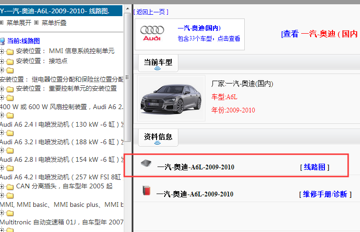Click the Audi logo image
The width and height of the screenshot is (360, 232).
152,34
